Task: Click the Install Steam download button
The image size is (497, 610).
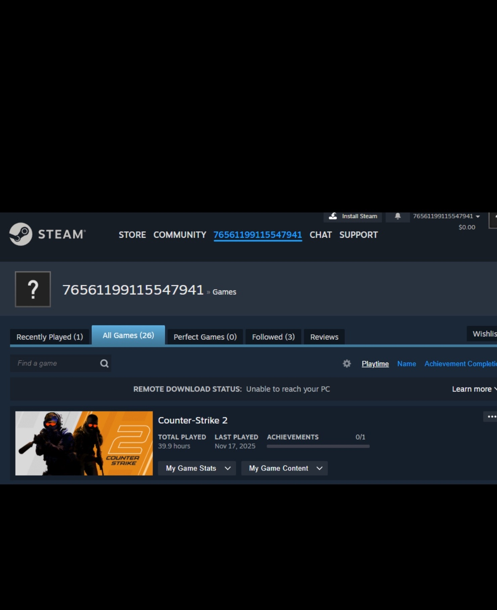Action: (353, 216)
